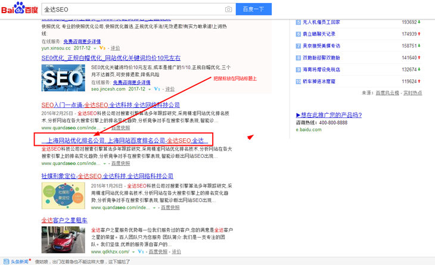The width and height of the screenshot is (435, 265).
Task: Open the 百度风云榜 source link
Action: [x=387, y=93]
